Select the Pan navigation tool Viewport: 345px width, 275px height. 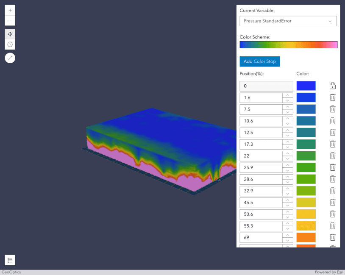(10, 34)
